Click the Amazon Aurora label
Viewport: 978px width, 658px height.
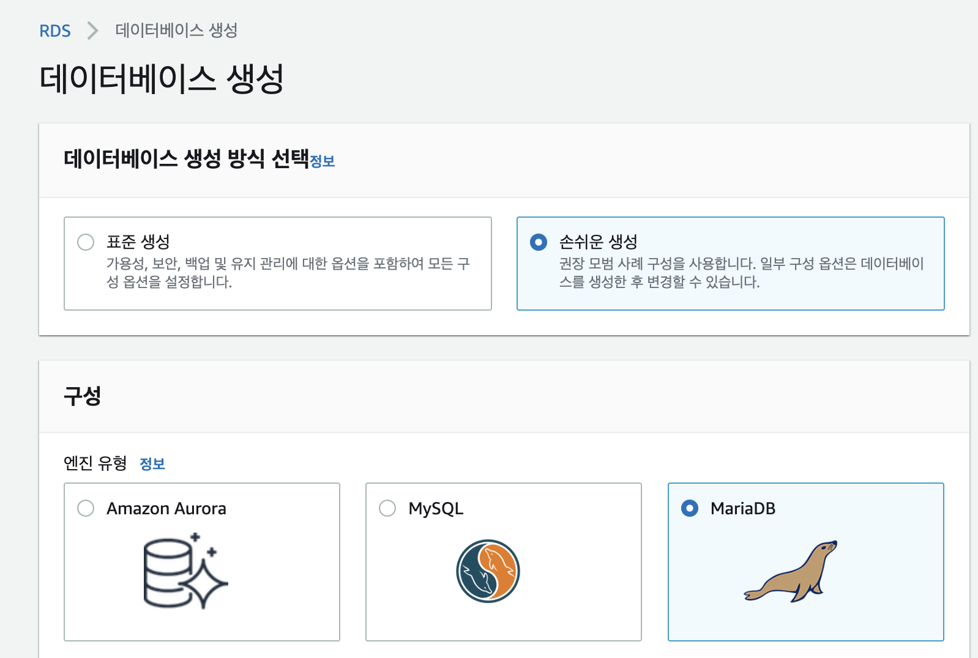166,509
